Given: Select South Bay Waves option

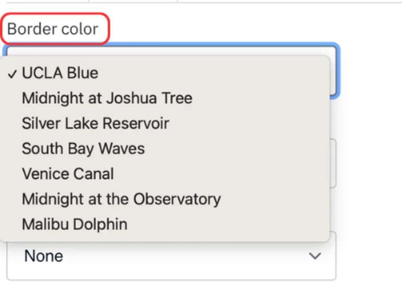Looking at the screenshot, I should click(83, 149).
